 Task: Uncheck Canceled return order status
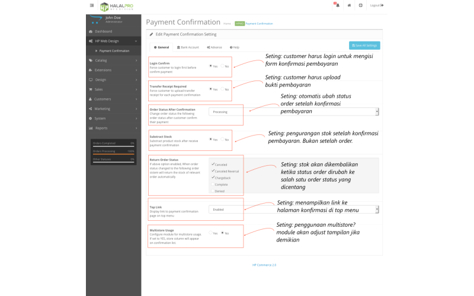213,165
